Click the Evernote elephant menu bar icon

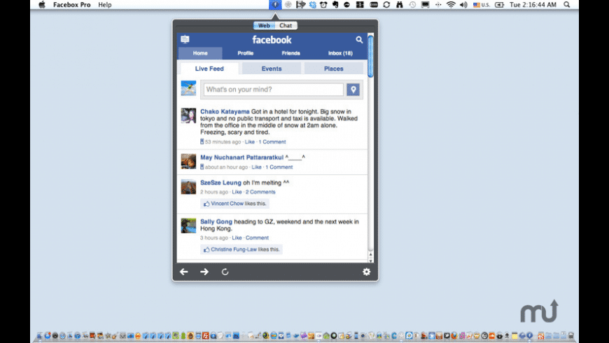(335, 5)
